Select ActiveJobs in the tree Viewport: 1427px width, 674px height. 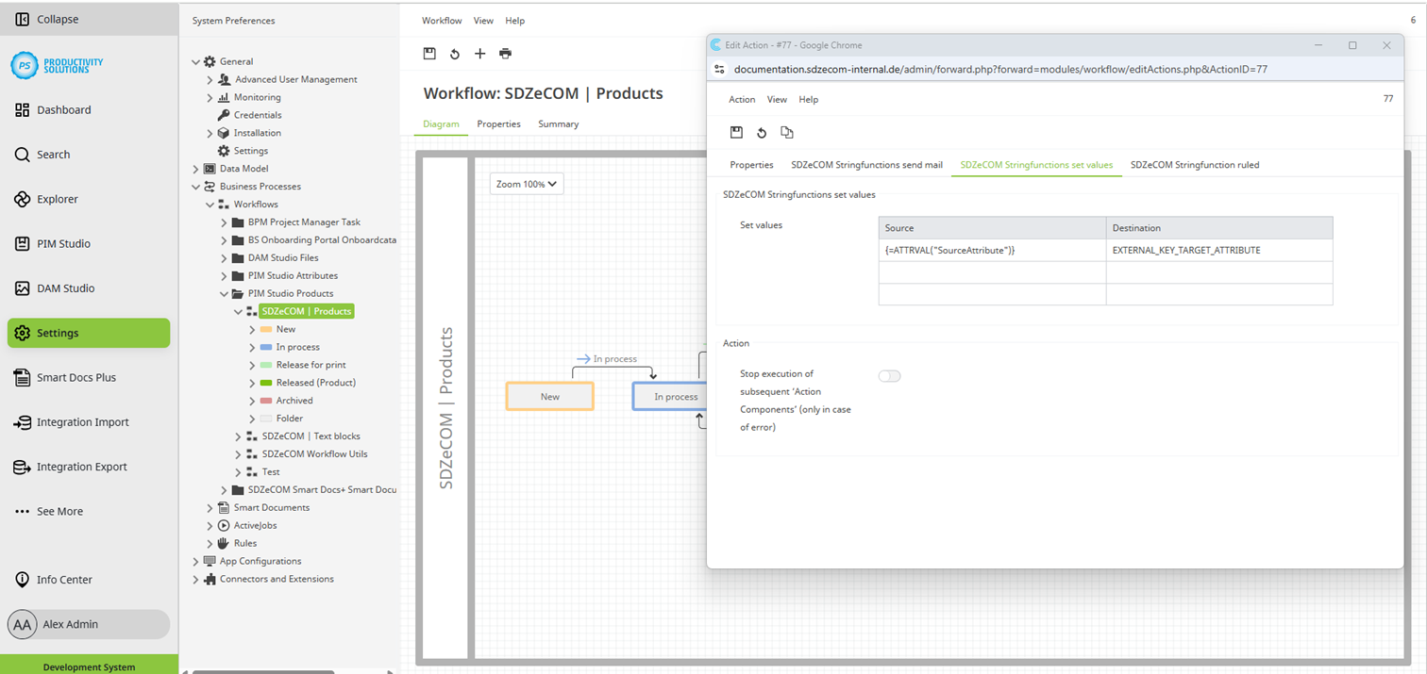pos(255,526)
